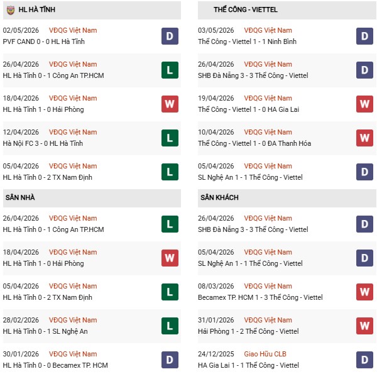Screen dimensions: 377x374
Task: Click the L badge for Hà Nội FC 3-0 match
Action: [170, 138]
